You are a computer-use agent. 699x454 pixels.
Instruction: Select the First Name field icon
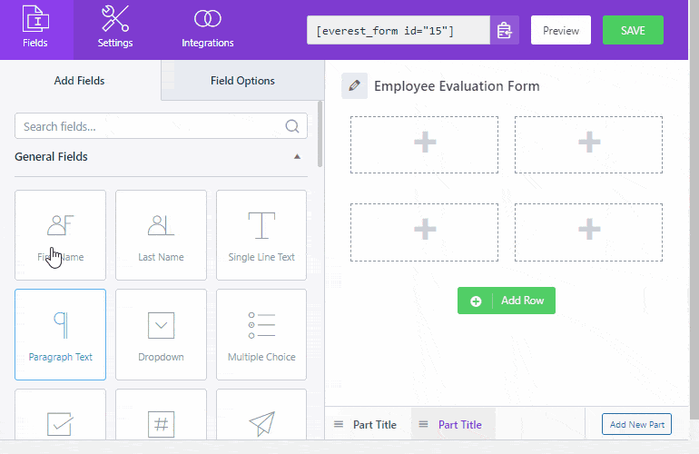tap(60, 225)
